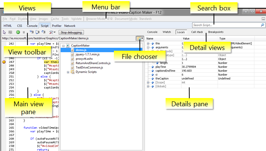The height and width of the screenshot is (151, 266).
Task: Open the Call stack tab
Action: pyautogui.click(x=197, y=32)
